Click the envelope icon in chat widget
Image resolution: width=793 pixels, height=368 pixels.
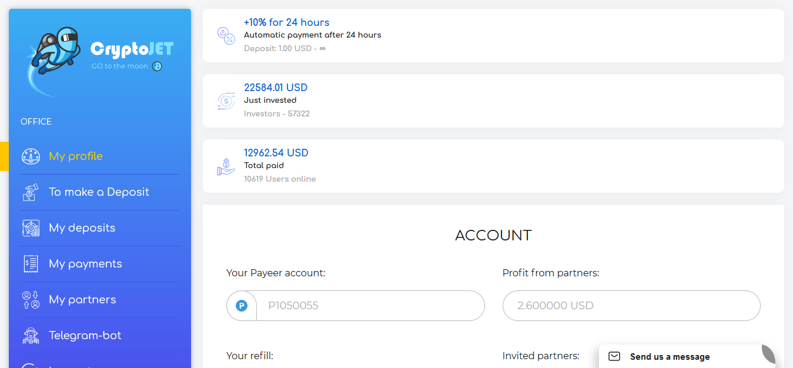point(614,356)
